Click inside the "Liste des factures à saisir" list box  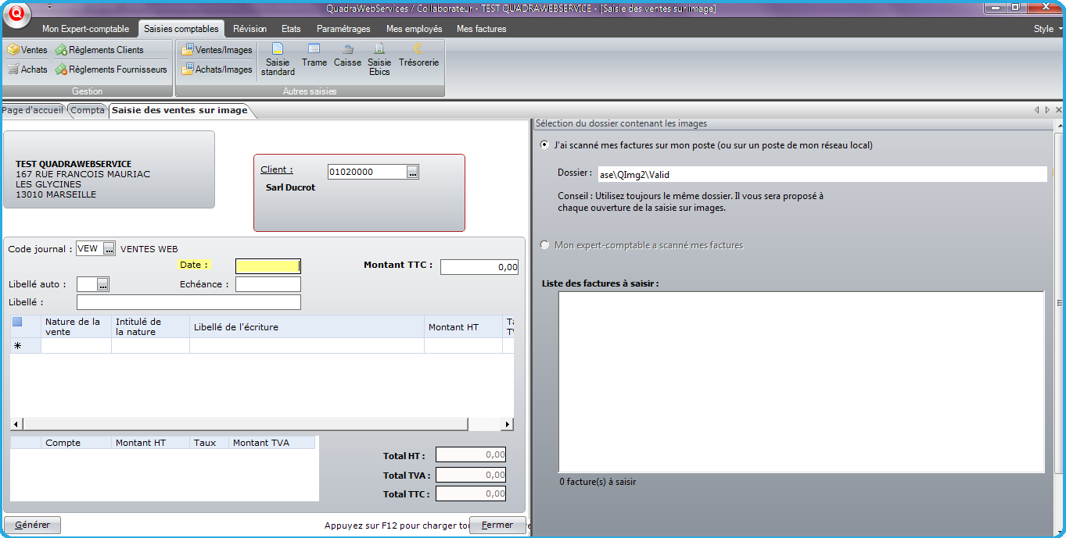(x=802, y=382)
